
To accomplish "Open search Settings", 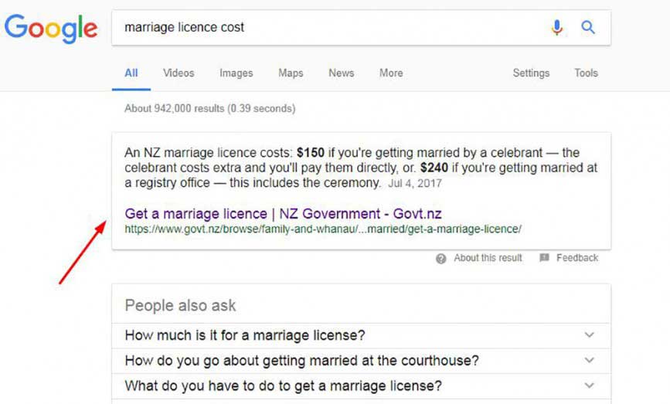I will (x=531, y=73).
